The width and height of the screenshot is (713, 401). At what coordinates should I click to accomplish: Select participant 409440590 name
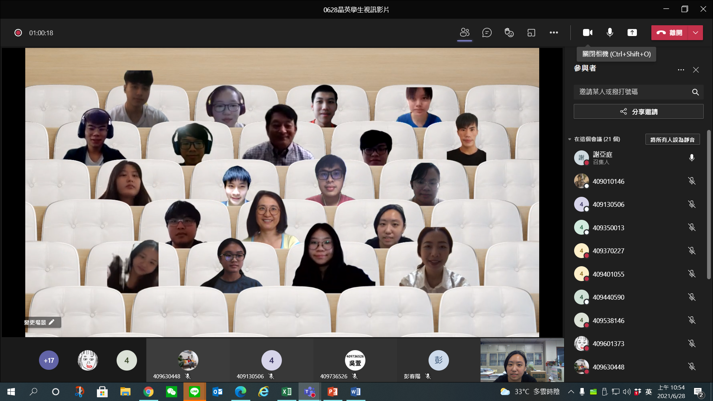pos(608,297)
